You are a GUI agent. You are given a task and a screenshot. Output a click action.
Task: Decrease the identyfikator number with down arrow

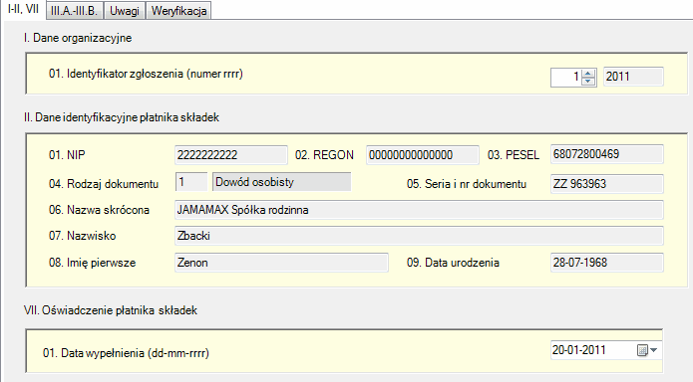(588, 82)
